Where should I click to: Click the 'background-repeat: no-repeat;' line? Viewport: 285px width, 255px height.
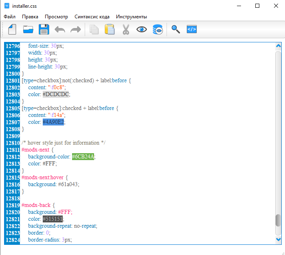point(63,226)
